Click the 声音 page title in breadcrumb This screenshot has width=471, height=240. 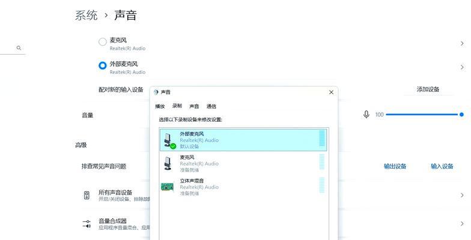[x=126, y=16]
